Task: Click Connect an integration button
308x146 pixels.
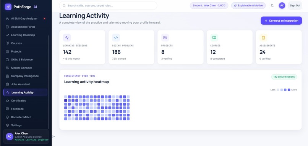Action: (x=281, y=21)
